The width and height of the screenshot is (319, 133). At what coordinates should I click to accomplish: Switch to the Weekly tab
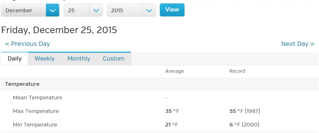click(x=45, y=59)
